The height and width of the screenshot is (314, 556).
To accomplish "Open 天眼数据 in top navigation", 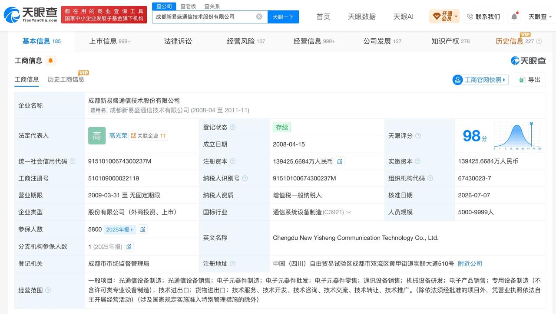I will click(x=362, y=16).
